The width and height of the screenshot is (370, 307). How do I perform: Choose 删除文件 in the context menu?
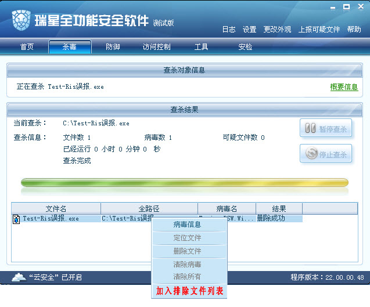point(189,251)
